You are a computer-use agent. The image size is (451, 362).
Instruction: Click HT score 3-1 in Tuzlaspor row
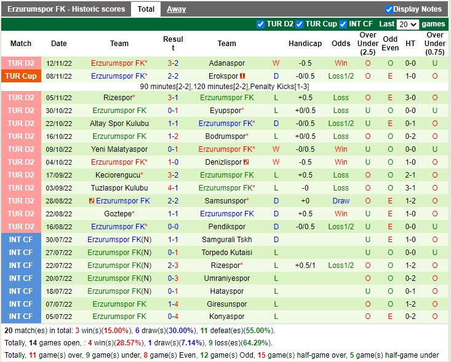[410, 188]
